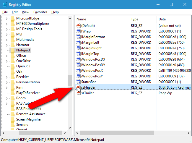
Task: Open the Edit menu
Action: (x=15, y=12)
